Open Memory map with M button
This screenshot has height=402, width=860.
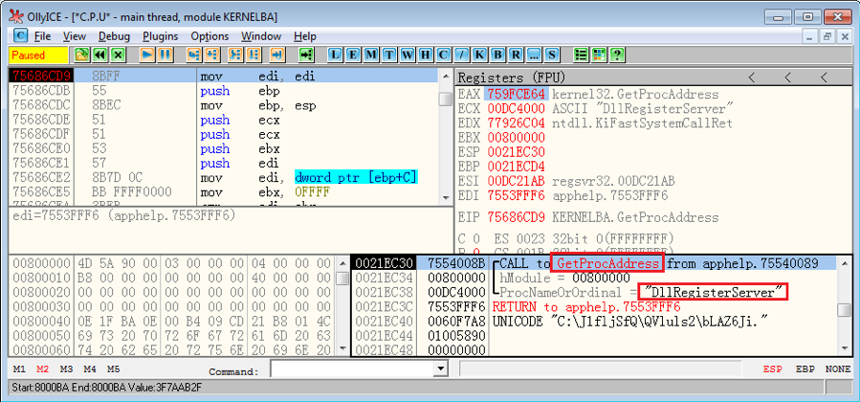(x=369, y=56)
